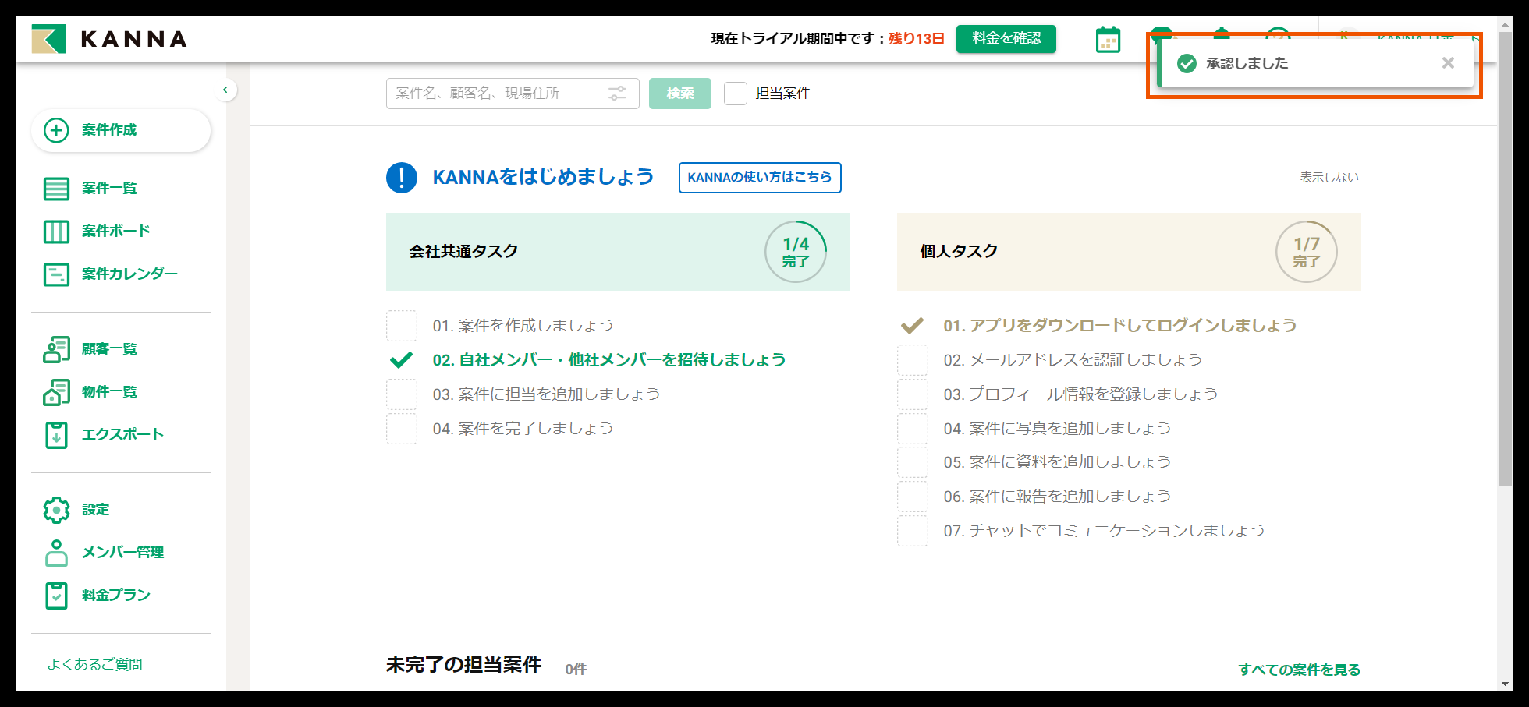This screenshot has height=707, width=1529.
Task: Open the メンバー管理 member management icon
Action: click(55, 553)
